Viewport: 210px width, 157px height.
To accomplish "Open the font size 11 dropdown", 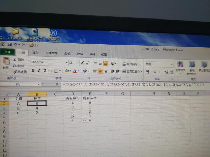I will (78, 63).
